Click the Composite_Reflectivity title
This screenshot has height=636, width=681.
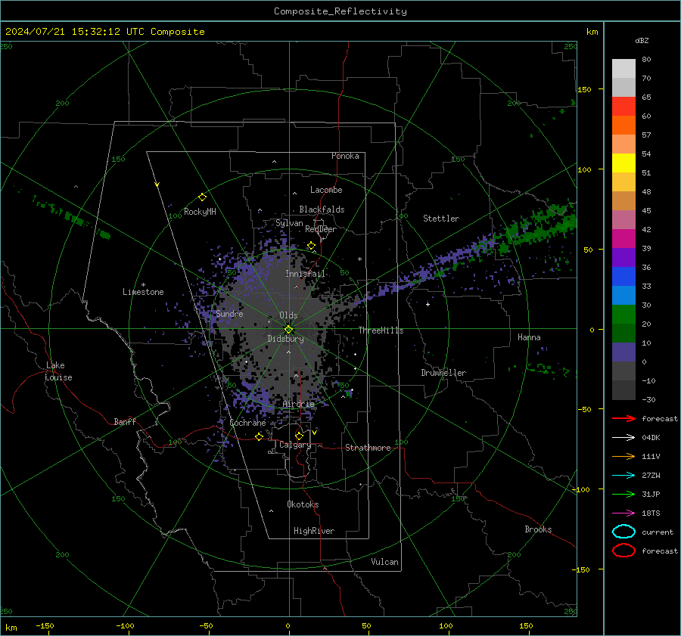point(340,11)
